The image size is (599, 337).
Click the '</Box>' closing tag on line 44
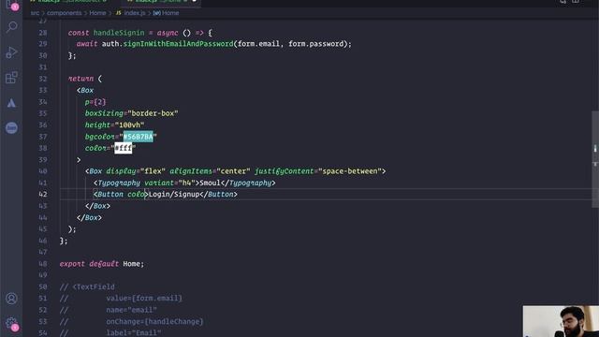pyautogui.click(x=89, y=218)
